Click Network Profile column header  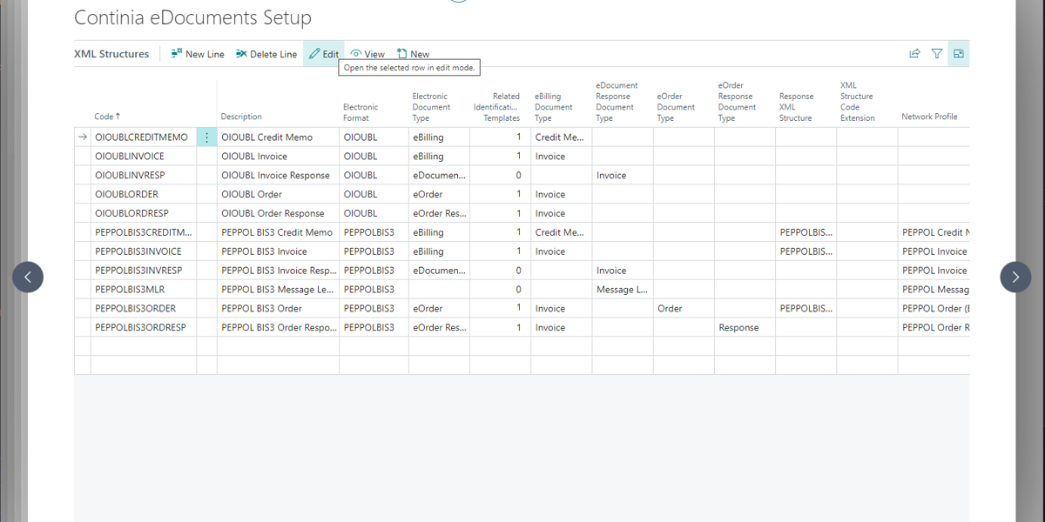(x=929, y=117)
